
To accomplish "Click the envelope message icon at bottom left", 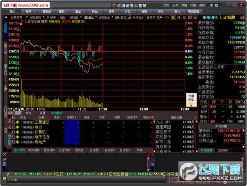I will click(x=5, y=178).
